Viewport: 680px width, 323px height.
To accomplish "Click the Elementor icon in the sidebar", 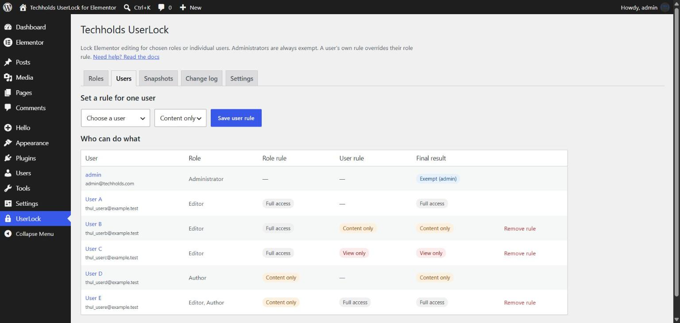I will 8,42.
